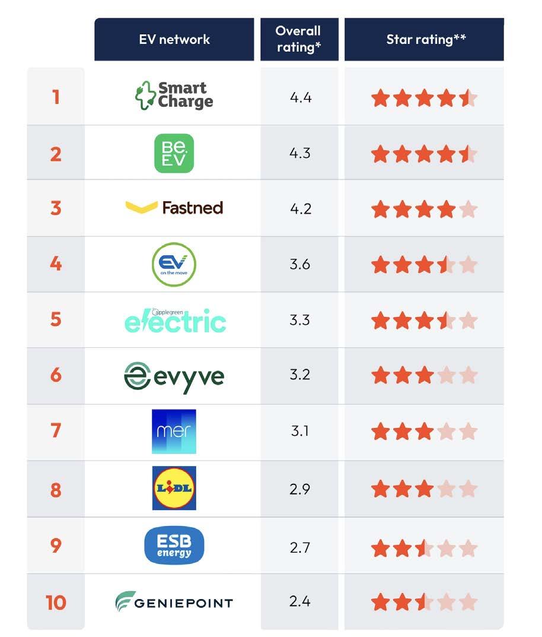The width and height of the screenshot is (542, 637).
Task: Select the rank number 10 cell
Action: [x=56, y=602]
